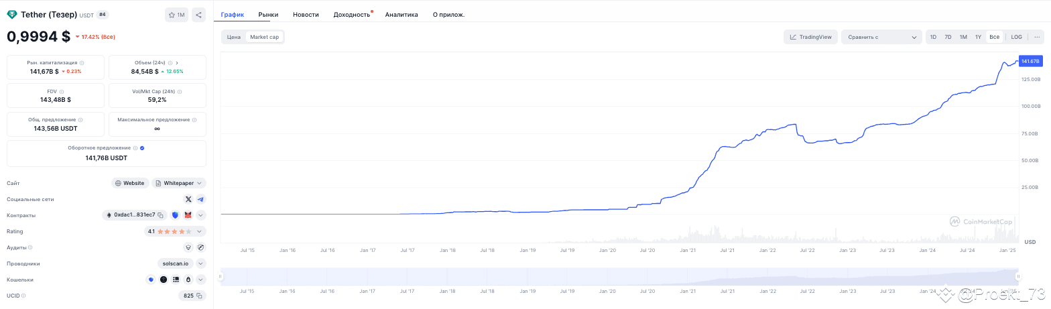Open the solscan.io explorer link

(176, 263)
